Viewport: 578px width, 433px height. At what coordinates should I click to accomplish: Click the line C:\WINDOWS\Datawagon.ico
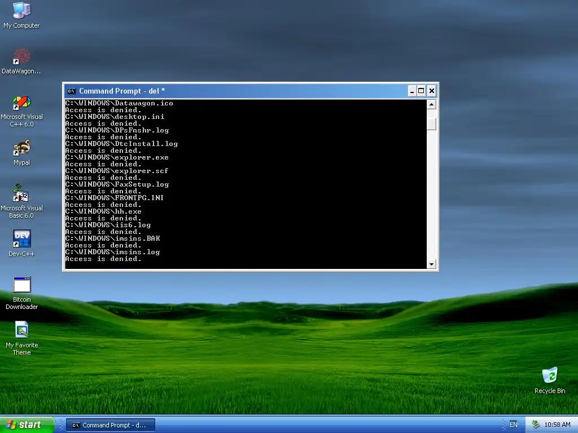coord(119,103)
